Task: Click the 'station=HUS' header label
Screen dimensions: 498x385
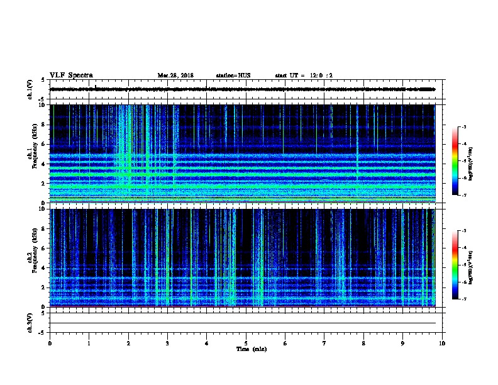Action: pos(233,75)
